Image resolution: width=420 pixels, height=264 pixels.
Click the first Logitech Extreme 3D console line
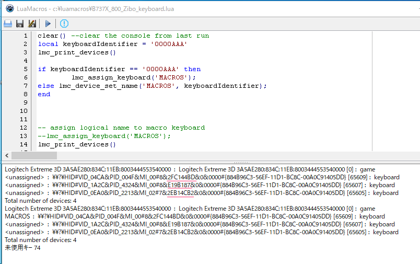click(x=190, y=169)
